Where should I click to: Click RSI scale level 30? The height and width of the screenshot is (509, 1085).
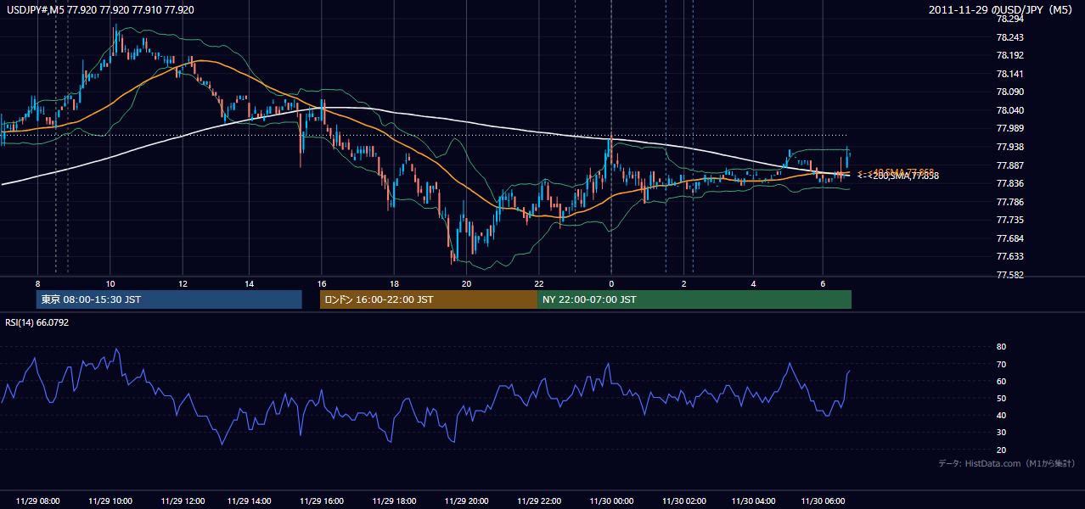(1001, 433)
